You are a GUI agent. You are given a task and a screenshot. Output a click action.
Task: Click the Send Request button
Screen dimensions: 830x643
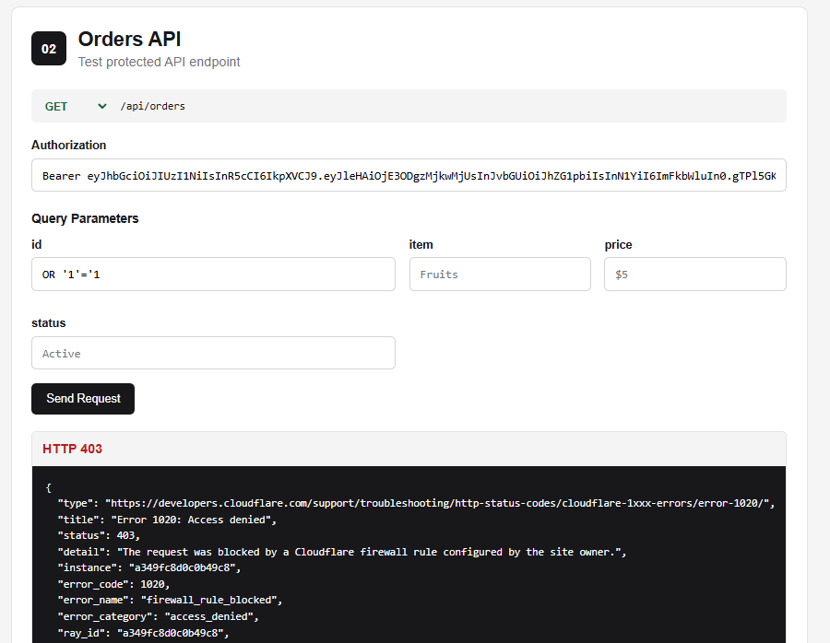click(x=83, y=399)
